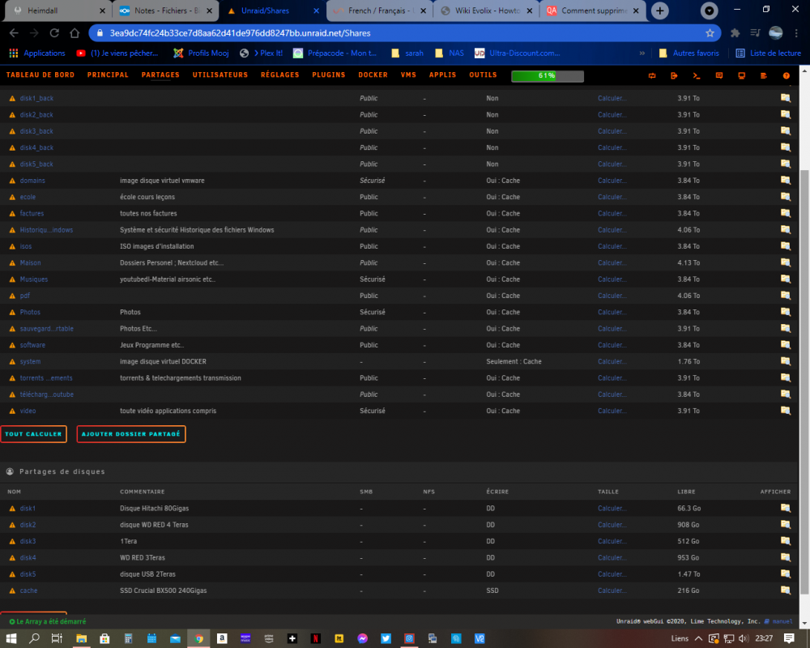Open the sarah bookmarks folder
Image resolution: width=810 pixels, height=648 pixels.
[407, 53]
